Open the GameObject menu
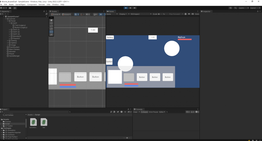Image resolution: width=262 pixels, height=141 pixels. click(x=20, y=5)
